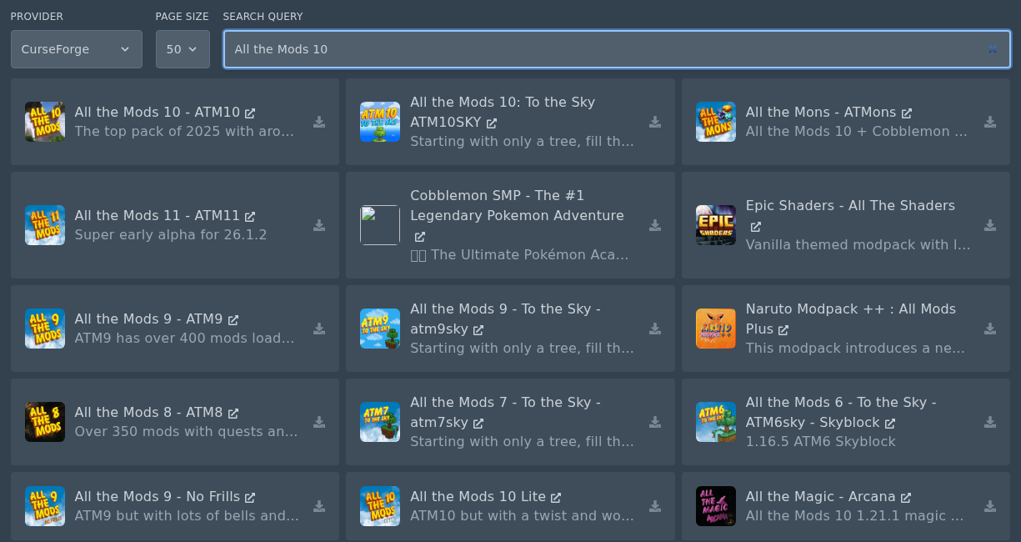Download All the Mods 7 - To the Sky

(655, 422)
